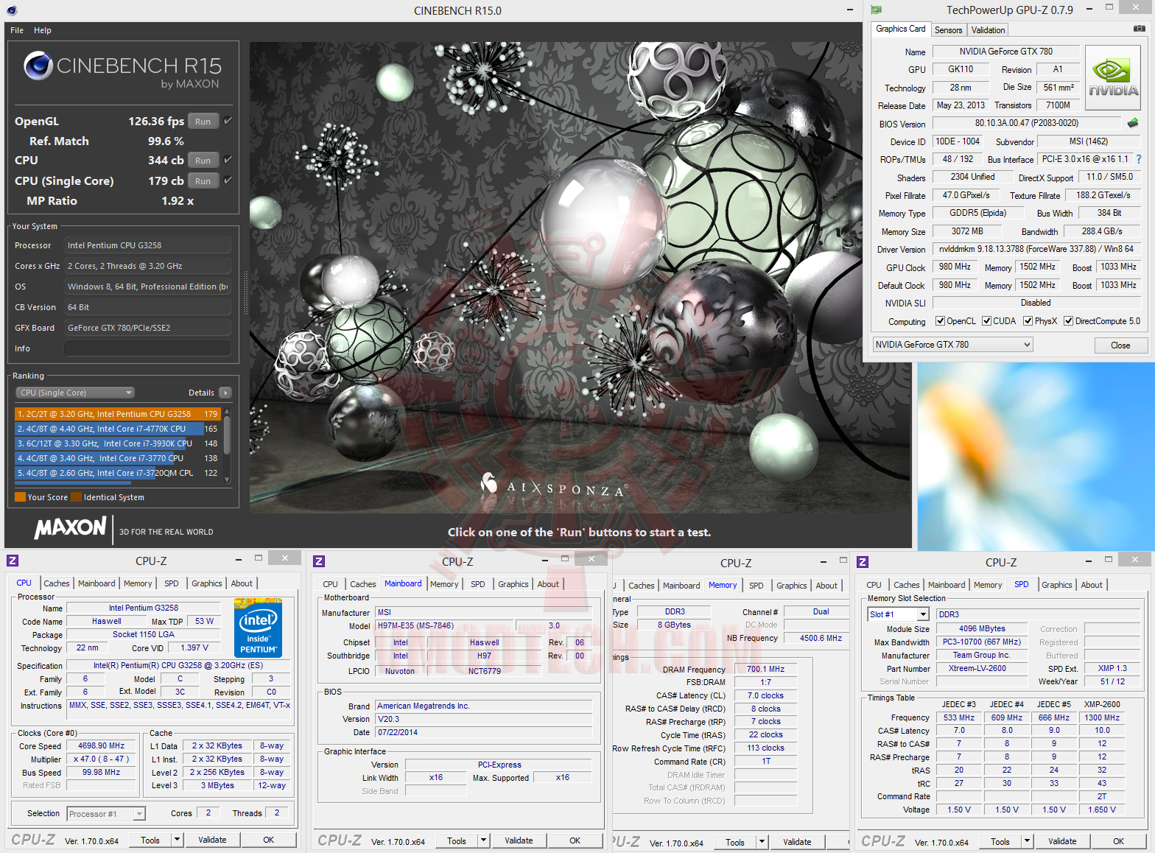Click the BIOS Version value "80.10.3A.00.47 (P2083-0020)"

[x=1027, y=123]
